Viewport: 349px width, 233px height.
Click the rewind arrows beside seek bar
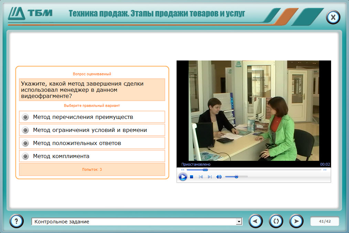(182, 170)
